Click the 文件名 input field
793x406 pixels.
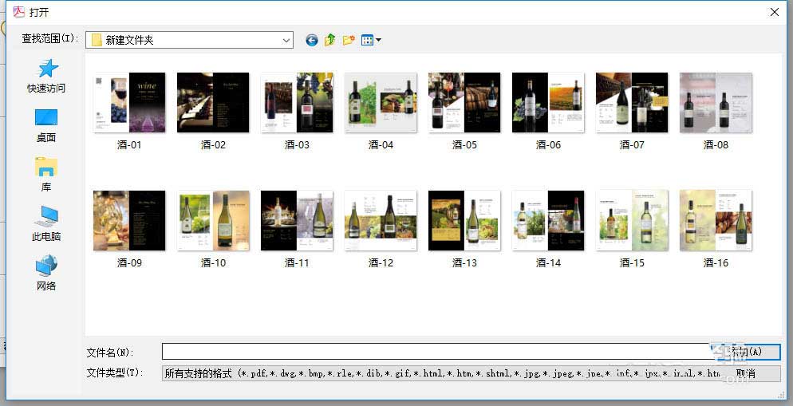point(436,352)
